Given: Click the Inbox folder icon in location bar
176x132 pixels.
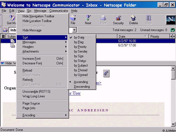Looking at the screenshot, I should pyautogui.click(x=5, y=30).
